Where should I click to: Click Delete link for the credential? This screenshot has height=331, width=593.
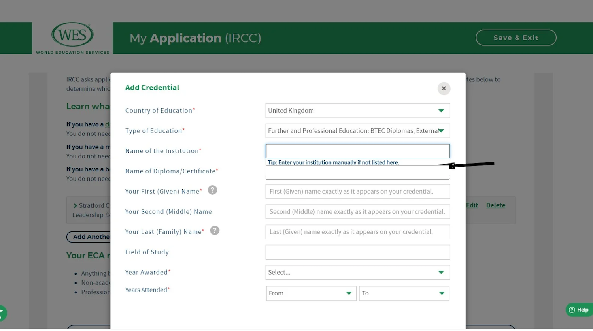496,205
